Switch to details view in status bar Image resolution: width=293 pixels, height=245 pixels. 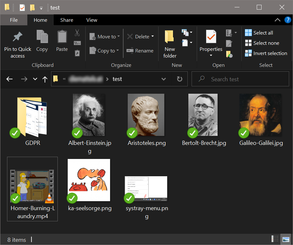pyautogui.click(x=275, y=239)
